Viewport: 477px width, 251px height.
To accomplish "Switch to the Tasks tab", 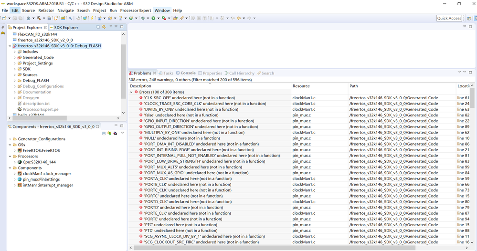I will pyautogui.click(x=166, y=73).
